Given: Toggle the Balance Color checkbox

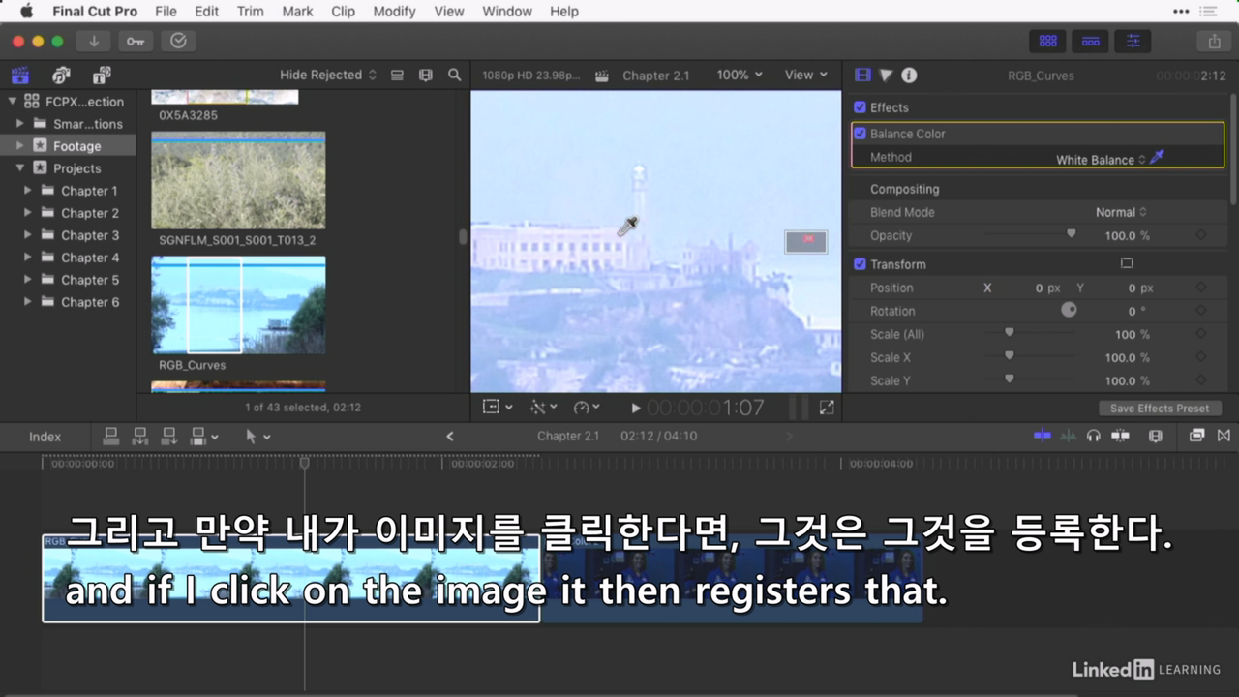Looking at the screenshot, I should point(860,134).
